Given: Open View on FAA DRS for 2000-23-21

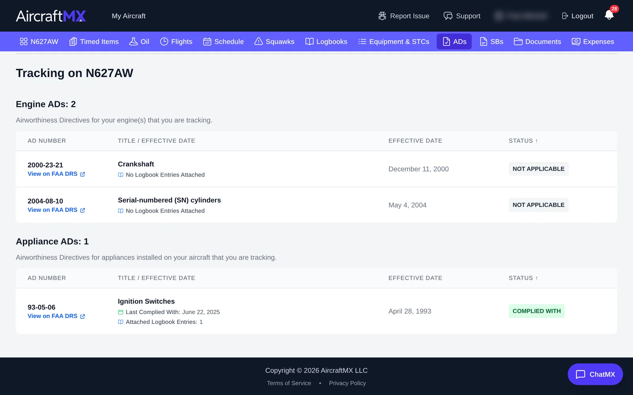Looking at the screenshot, I should (x=56, y=174).
